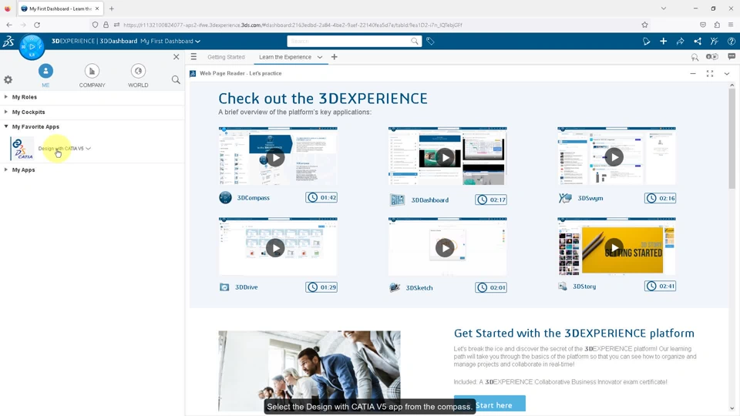
Task: Play the 3DStory overview video
Action: [x=614, y=247]
